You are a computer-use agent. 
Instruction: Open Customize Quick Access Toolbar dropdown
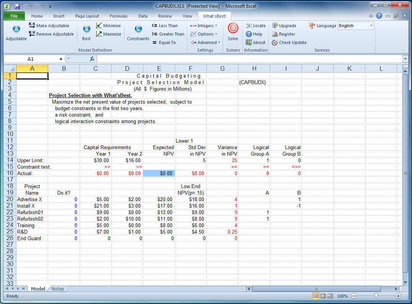coord(50,7)
